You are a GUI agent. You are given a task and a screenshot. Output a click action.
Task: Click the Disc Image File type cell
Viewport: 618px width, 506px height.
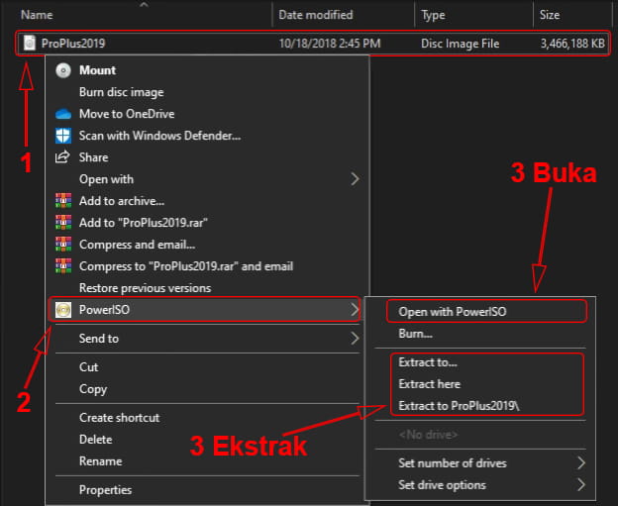click(460, 43)
